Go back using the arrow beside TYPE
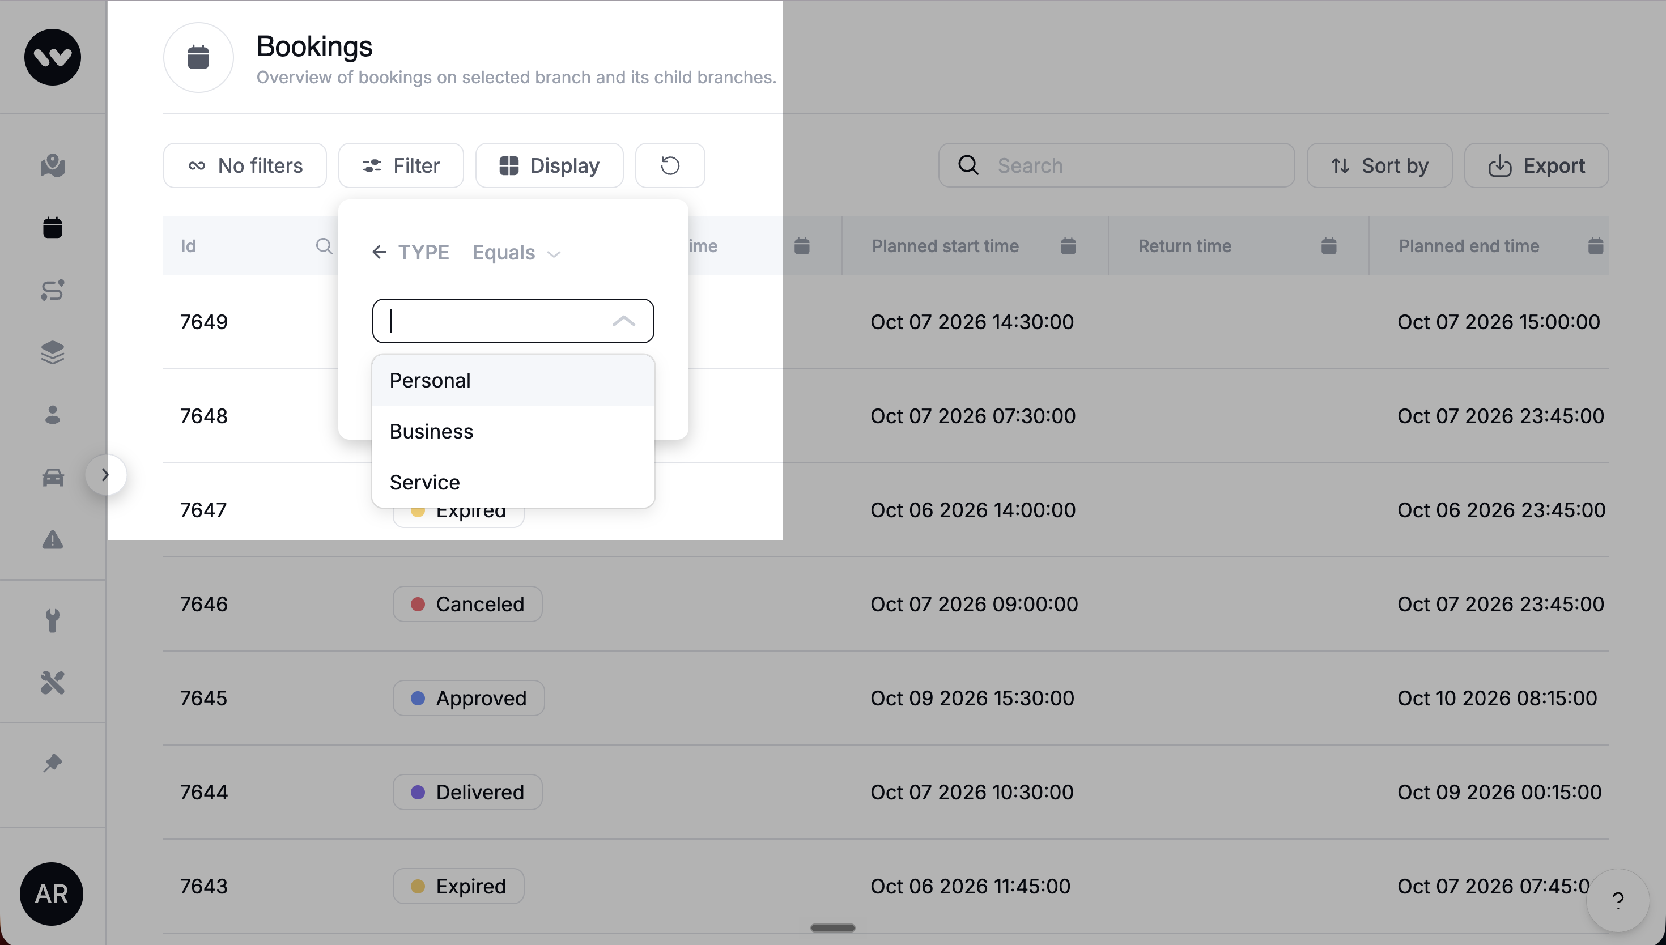The width and height of the screenshot is (1666, 945). [x=379, y=252]
